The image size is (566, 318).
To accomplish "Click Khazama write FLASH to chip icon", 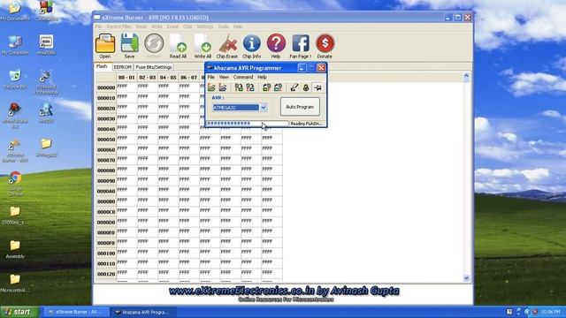I will coord(239,87).
